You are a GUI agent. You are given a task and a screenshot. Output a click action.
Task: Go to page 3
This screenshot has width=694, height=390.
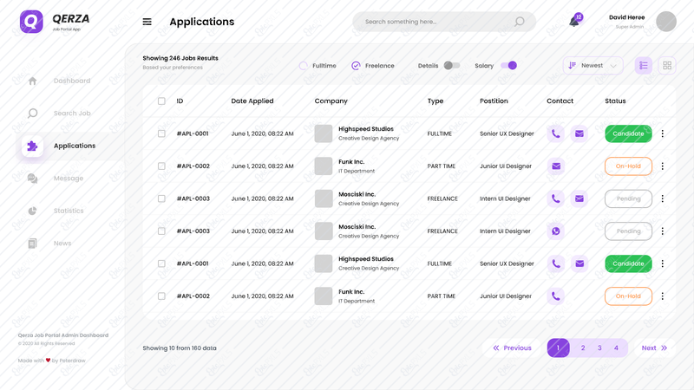(x=599, y=348)
